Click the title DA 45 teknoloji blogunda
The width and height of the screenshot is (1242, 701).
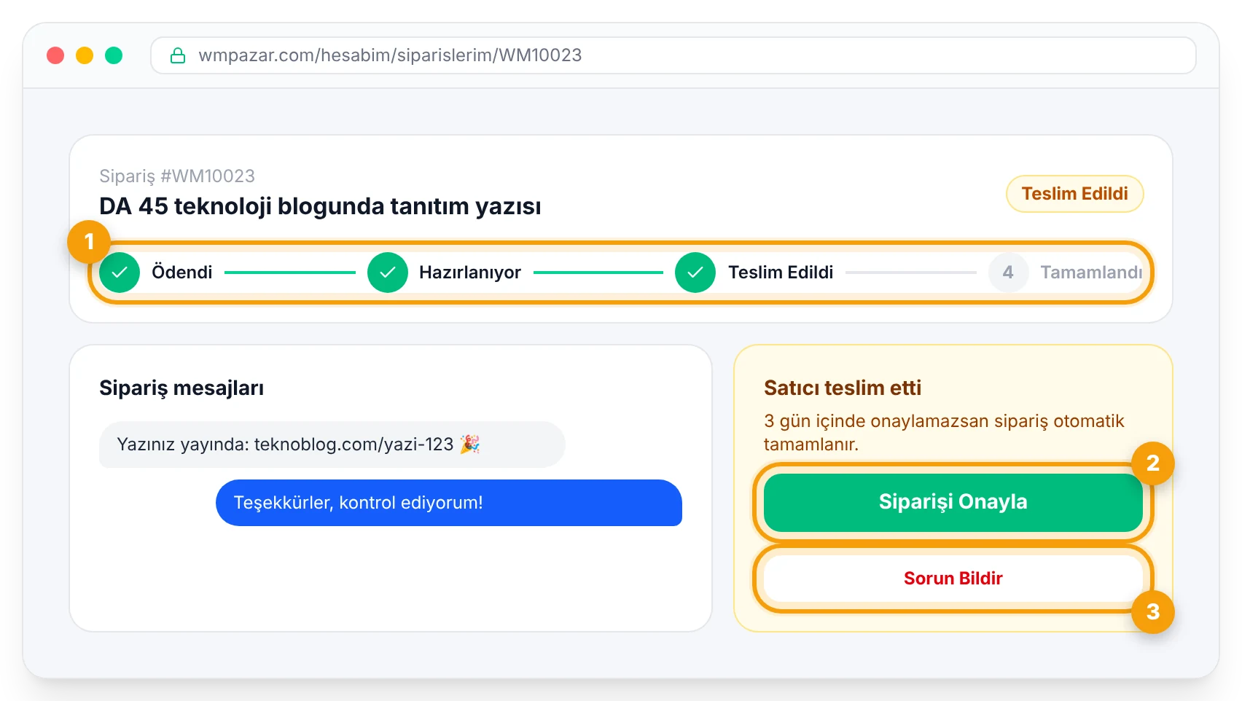(320, 206)
